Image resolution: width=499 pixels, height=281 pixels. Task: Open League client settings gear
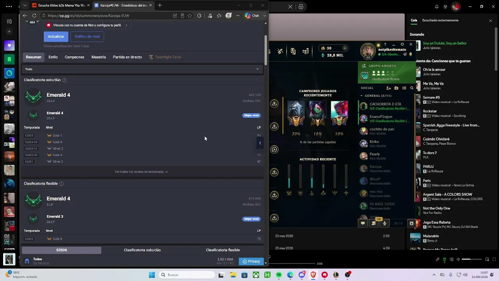click(x=402, y=44)
